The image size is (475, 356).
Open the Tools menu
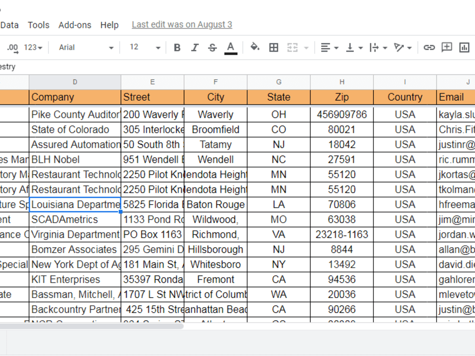point(38,25)
